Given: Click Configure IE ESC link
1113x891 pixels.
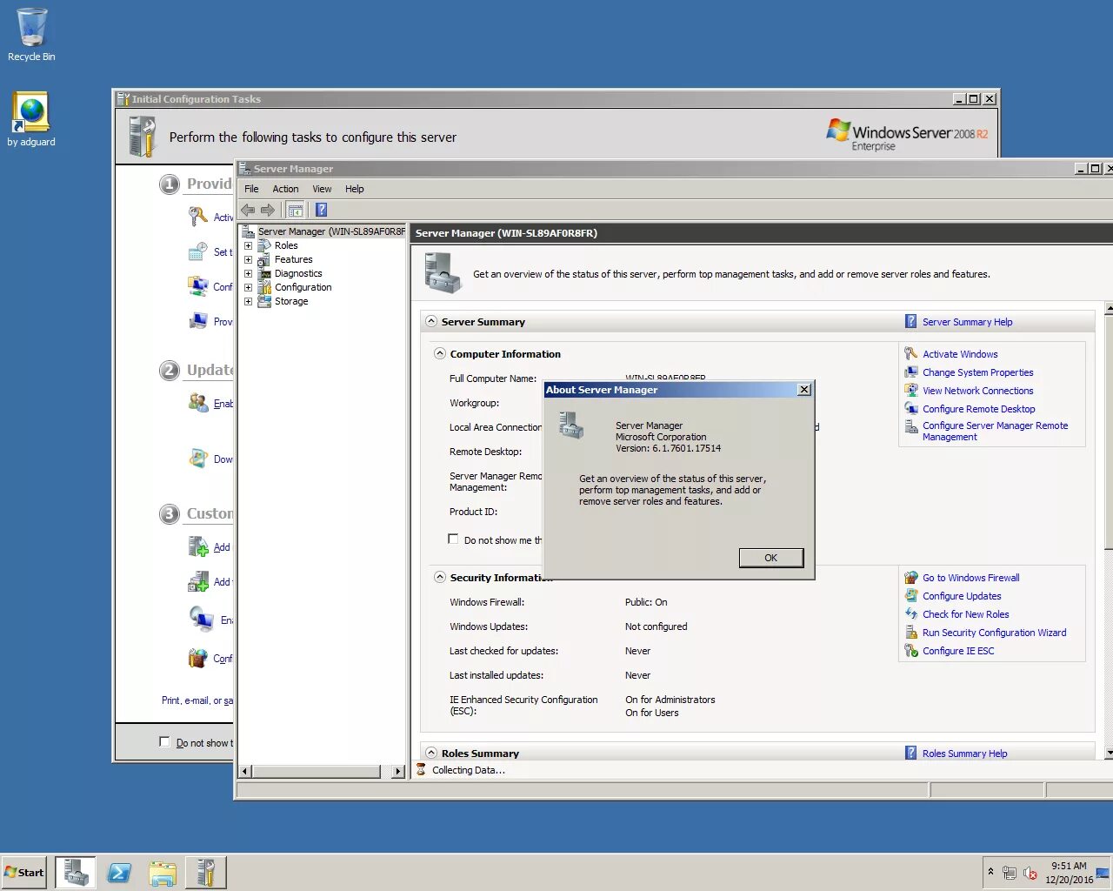Looking at the screenshot, I should click(957, 651).
